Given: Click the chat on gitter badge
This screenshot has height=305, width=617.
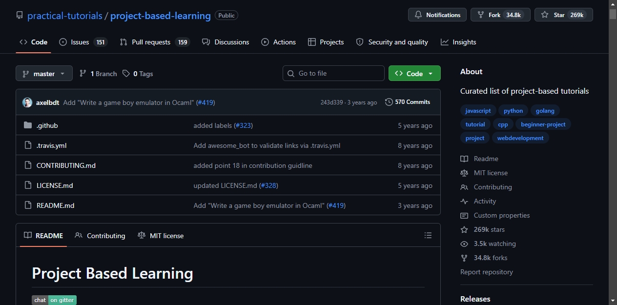Looking at the screenshot, I should (x=54, y=300).
